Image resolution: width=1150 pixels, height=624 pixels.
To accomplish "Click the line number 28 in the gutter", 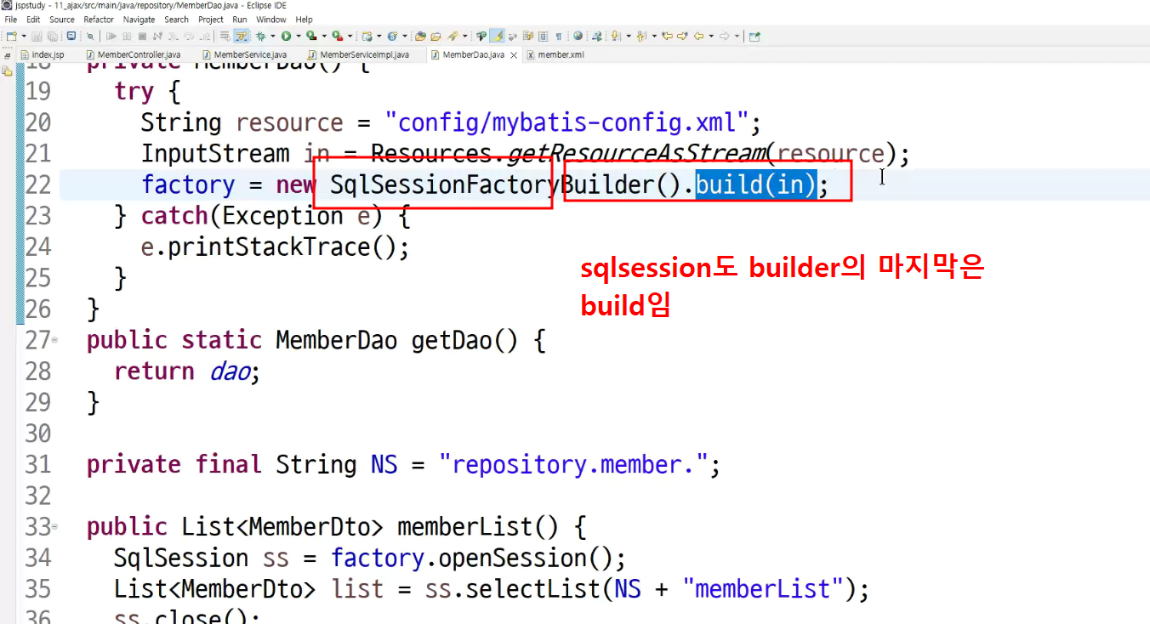I will [x=38, y=372].
